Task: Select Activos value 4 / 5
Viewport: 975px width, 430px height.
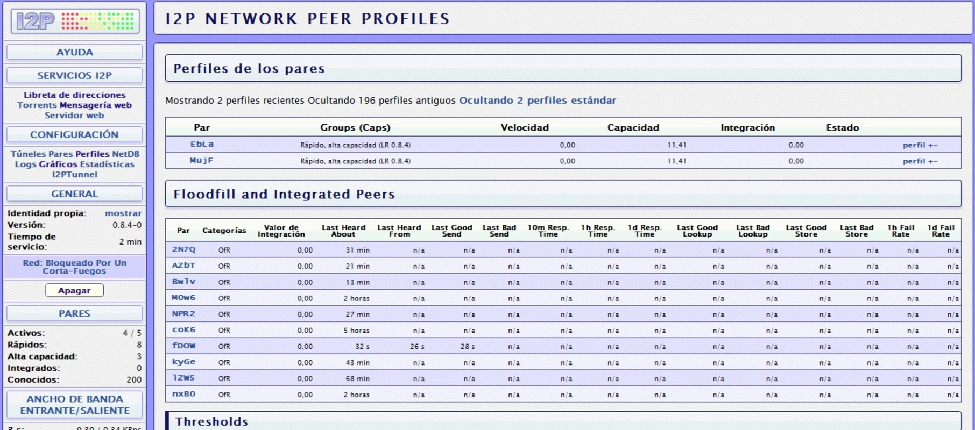Action: pyautogui.click(x=132, y=333)
